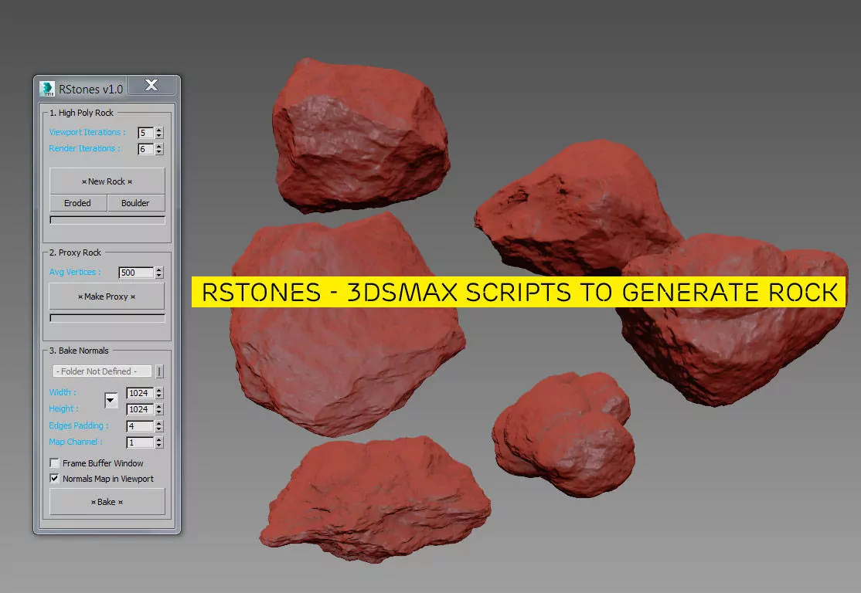Click the Render Iterations spinner arrows

point(159,149)
